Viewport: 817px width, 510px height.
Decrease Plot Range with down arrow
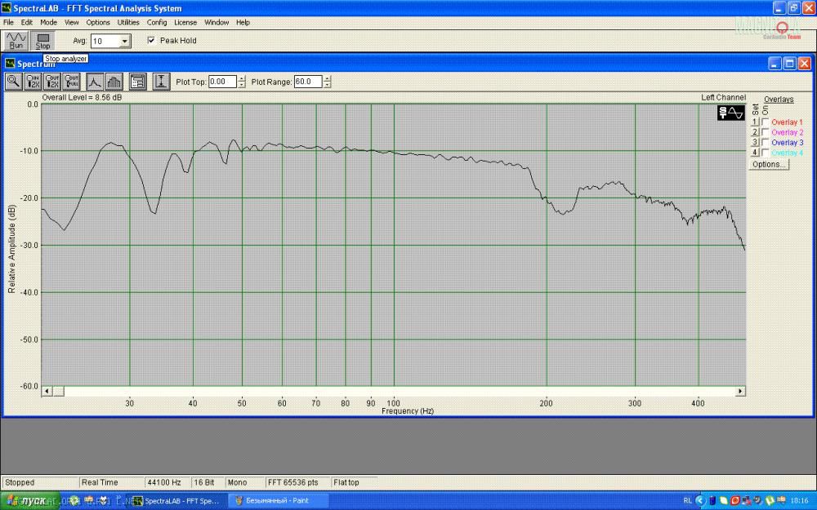(x=328, y=85)
